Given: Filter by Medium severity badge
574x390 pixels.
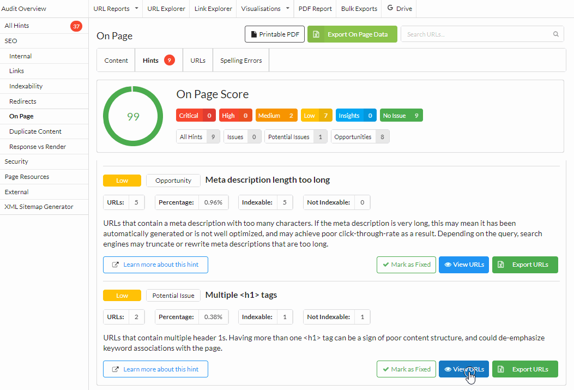Looking at the screenshot, I should point(276,115).
